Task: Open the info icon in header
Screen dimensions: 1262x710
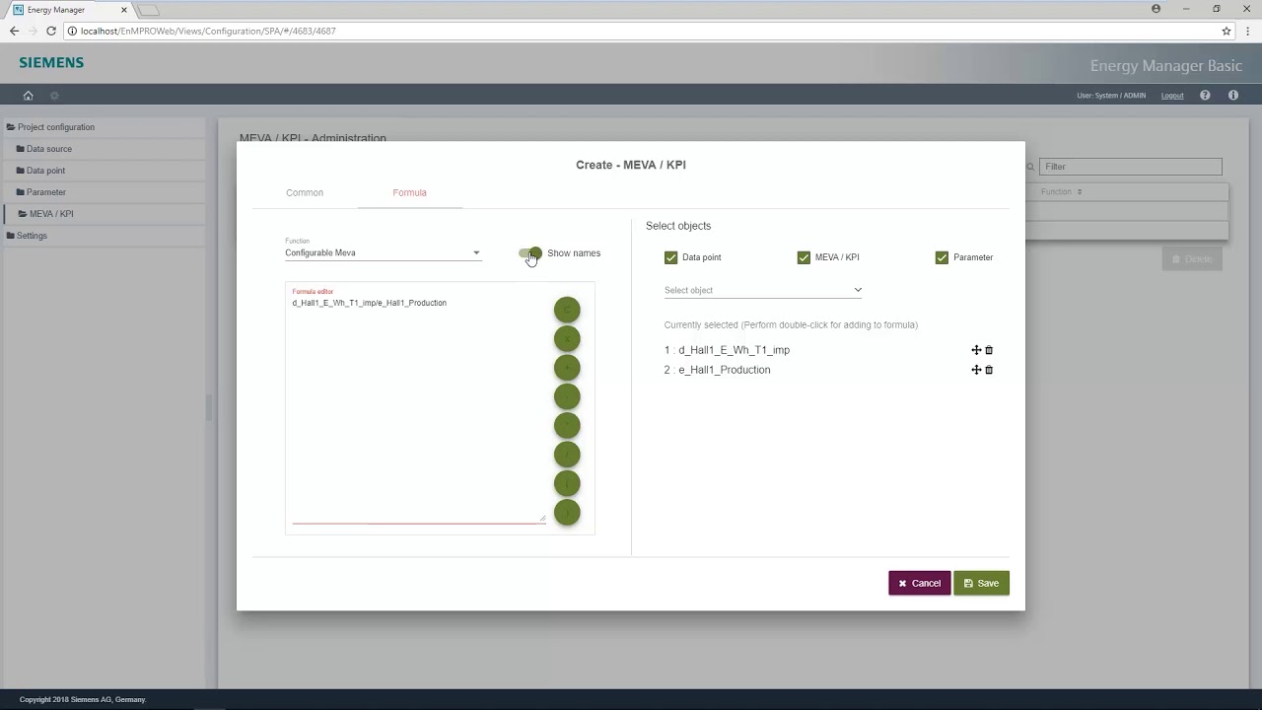Action: (1233, 96)
